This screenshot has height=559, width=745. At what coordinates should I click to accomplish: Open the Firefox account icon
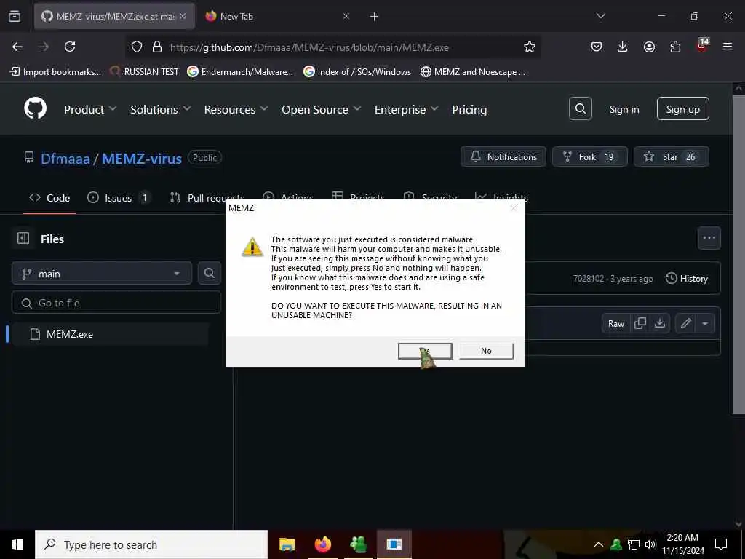click(x=649, y=47)
